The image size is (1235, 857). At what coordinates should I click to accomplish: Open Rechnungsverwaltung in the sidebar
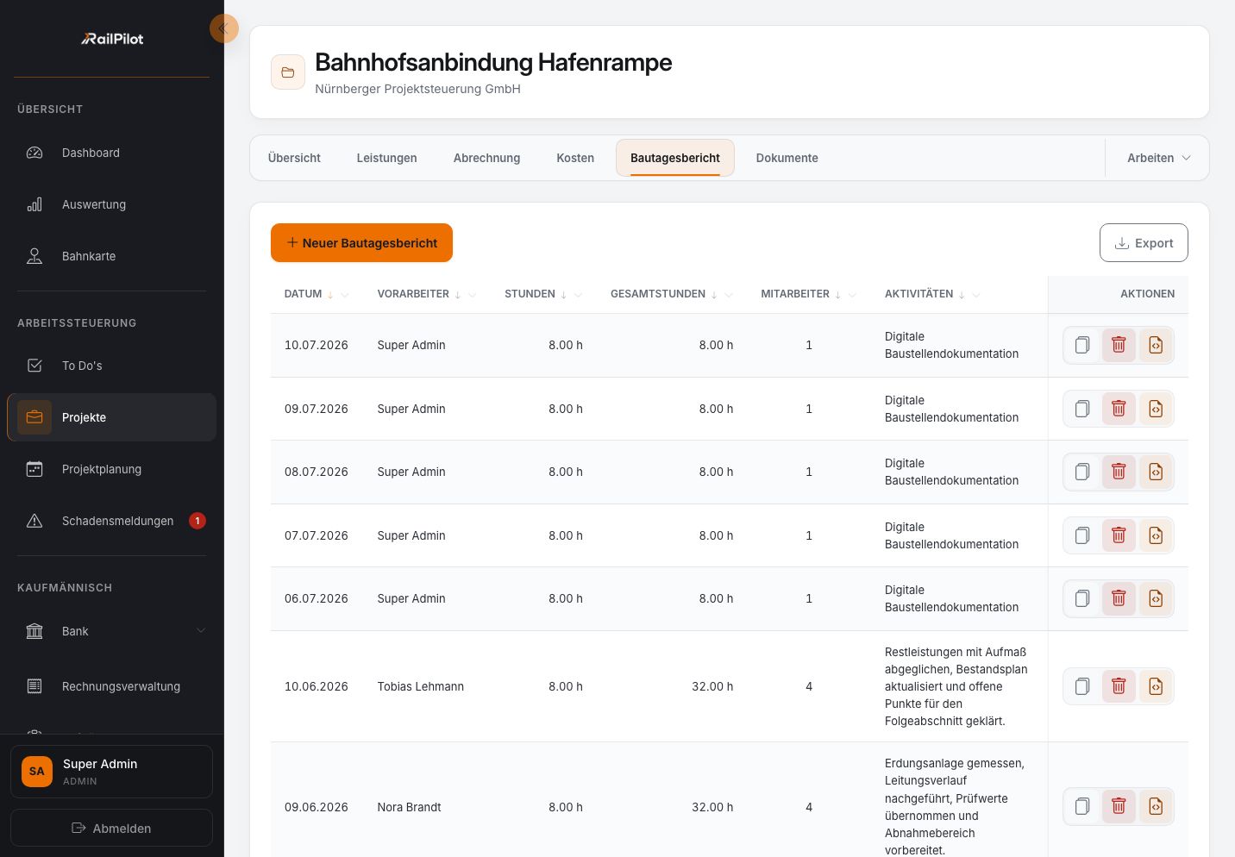point(111,686)
